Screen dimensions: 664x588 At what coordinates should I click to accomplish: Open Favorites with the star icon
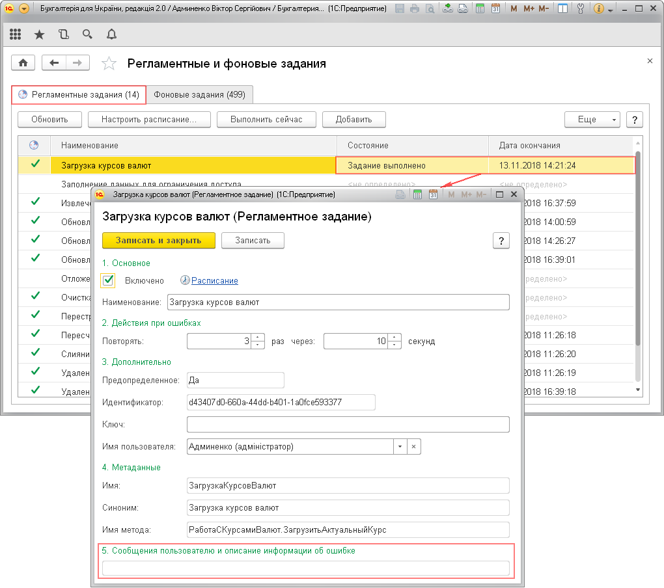(x=40, y=34)
